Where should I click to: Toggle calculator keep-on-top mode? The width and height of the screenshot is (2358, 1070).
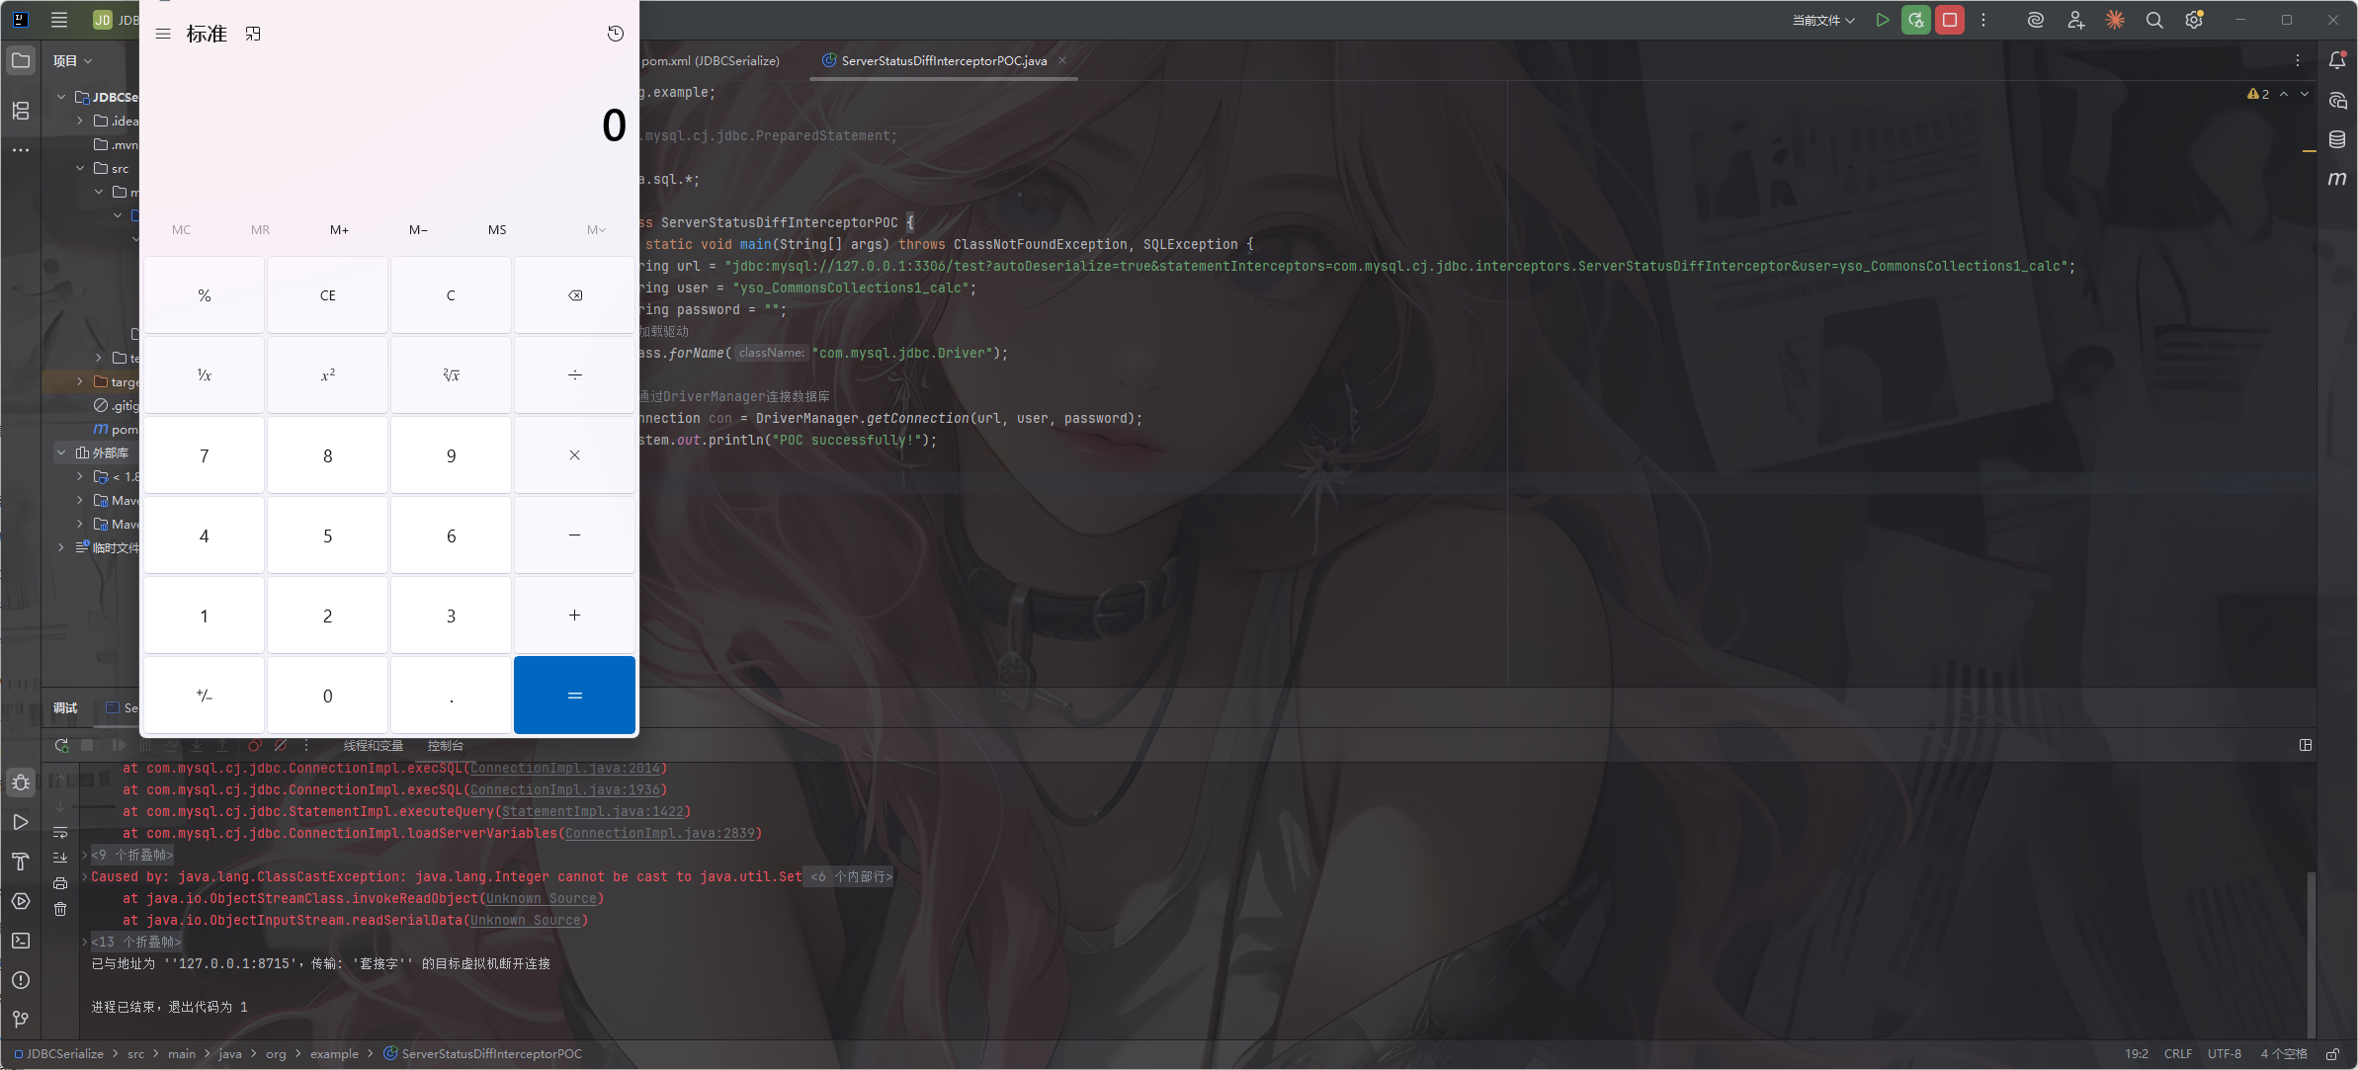pyautogui.click(x=253, y=34)
